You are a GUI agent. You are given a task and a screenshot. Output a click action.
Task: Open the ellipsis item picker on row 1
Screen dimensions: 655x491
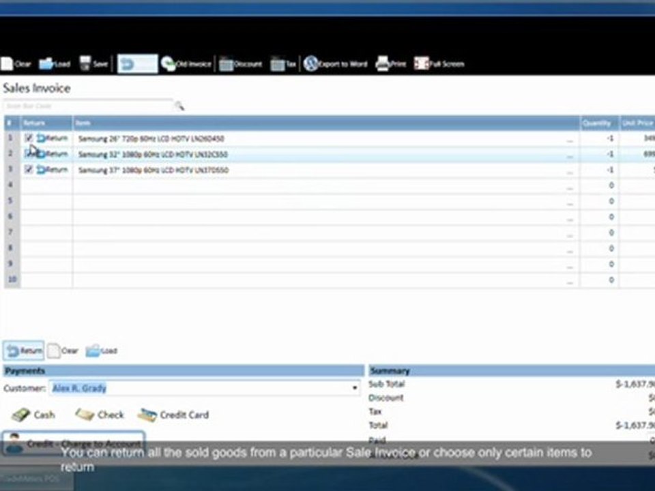(x=570, y=140)
